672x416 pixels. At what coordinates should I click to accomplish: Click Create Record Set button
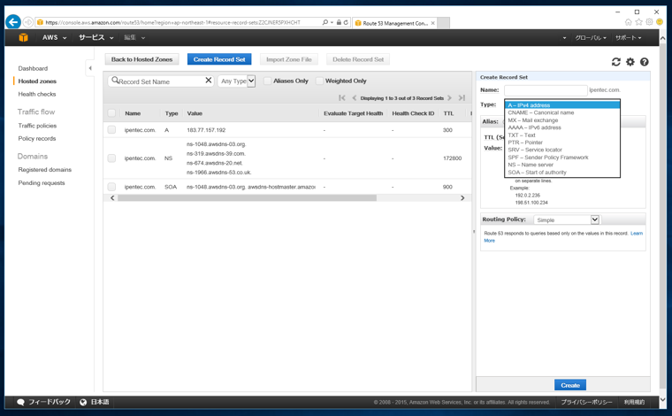pyautogui.click(x=219, y=59)
